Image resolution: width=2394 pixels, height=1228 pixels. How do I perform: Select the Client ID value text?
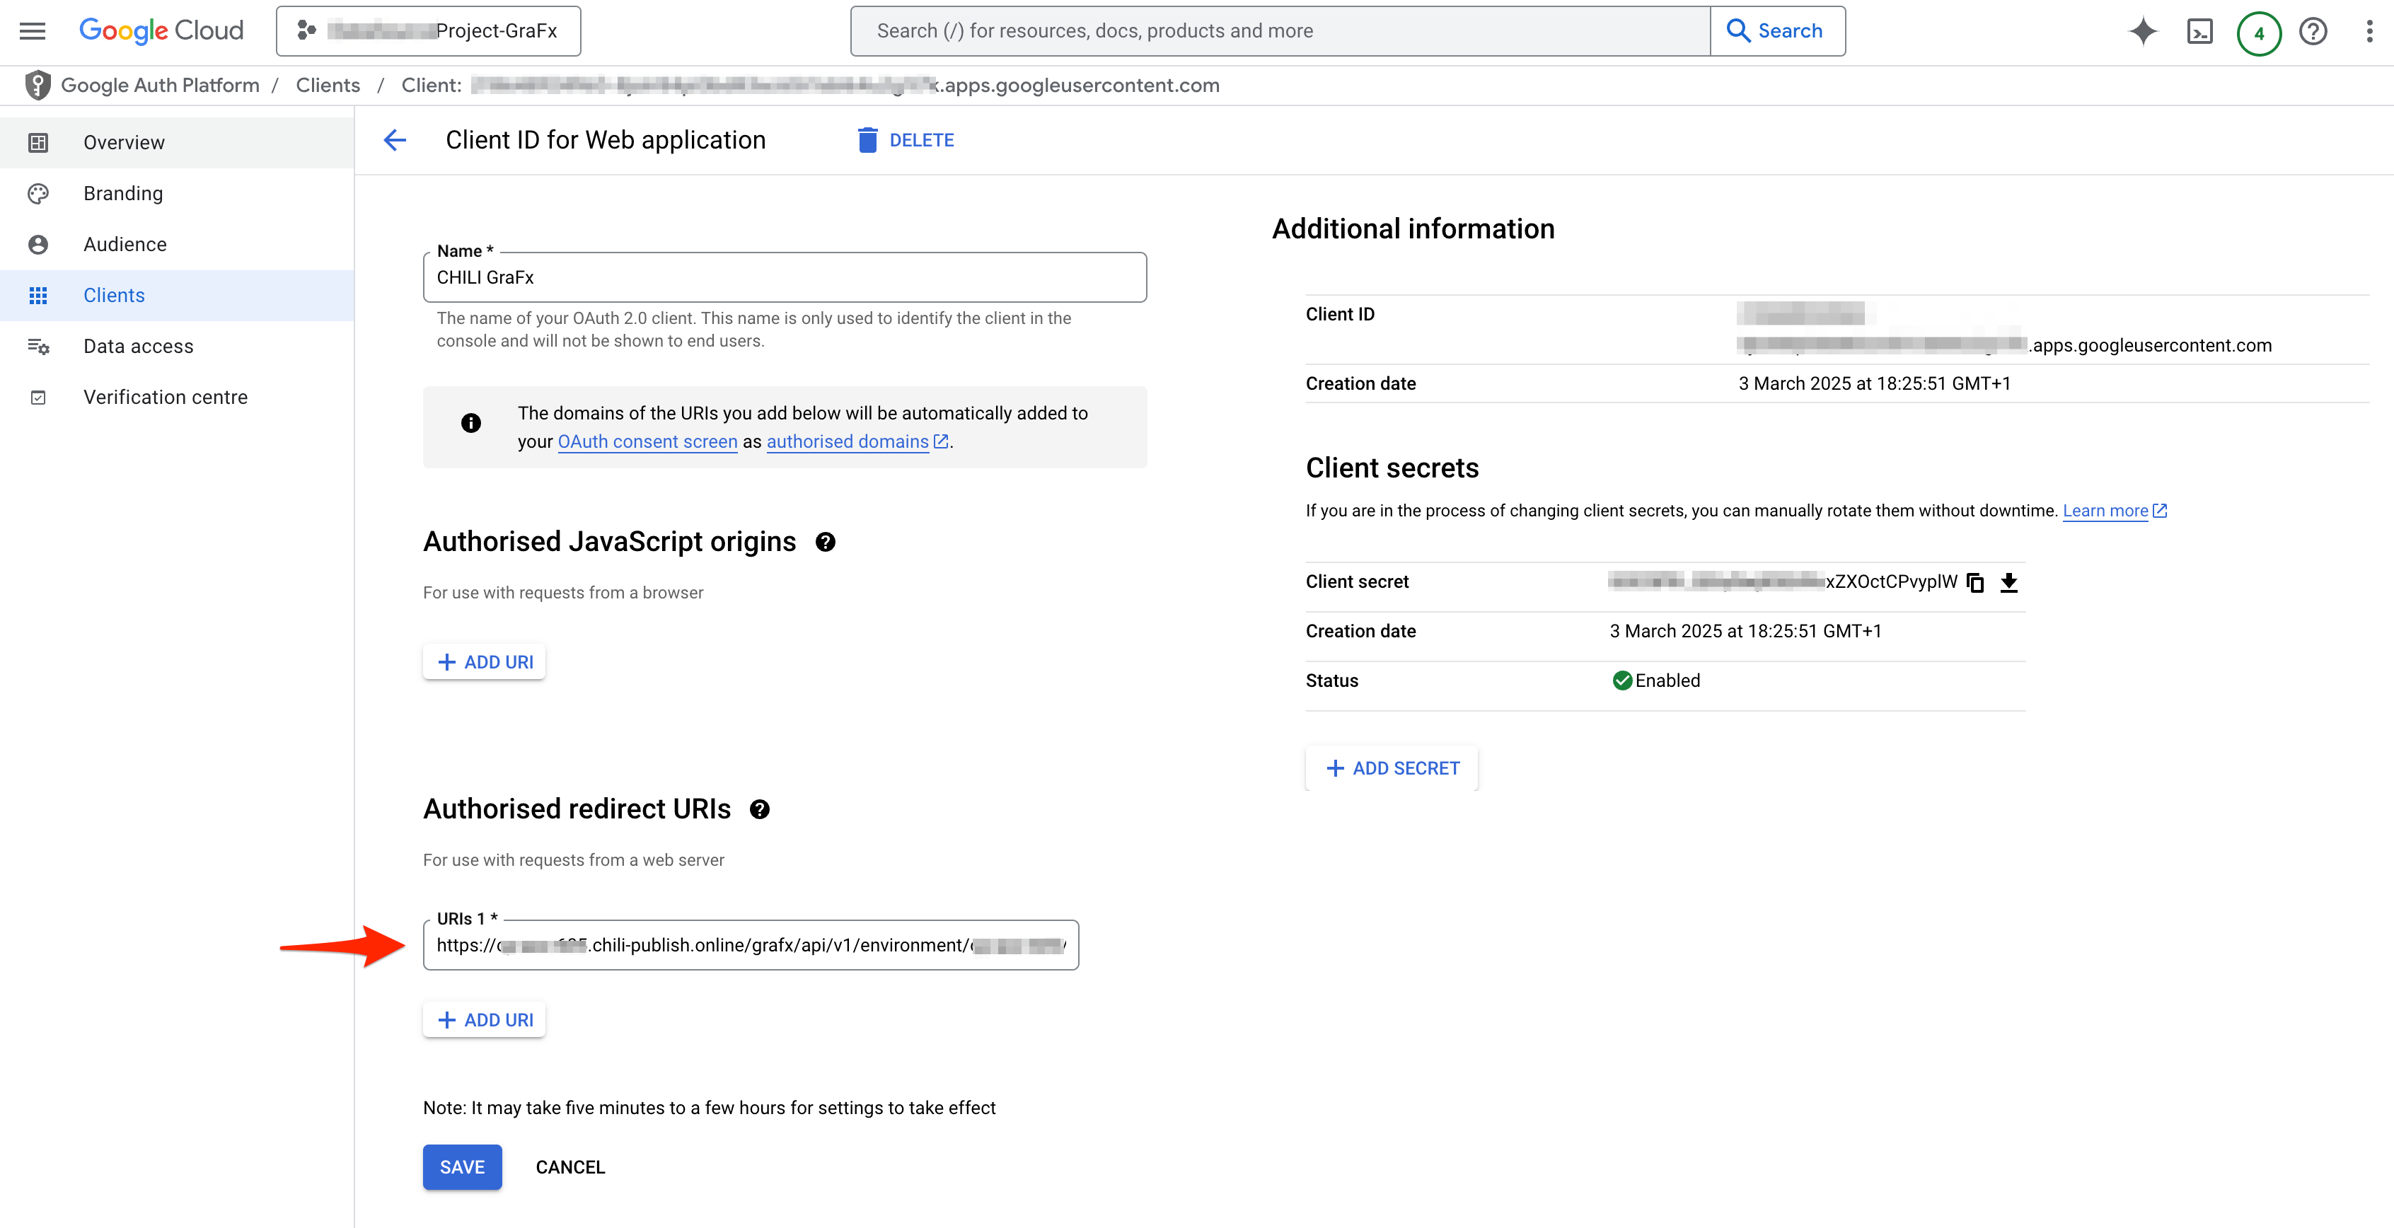2005,329
